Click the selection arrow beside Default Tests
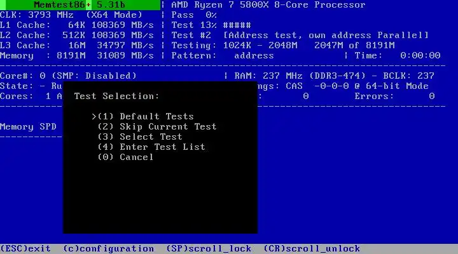The width and height of the screenshot is (458, 254). (x=94, y=117)
